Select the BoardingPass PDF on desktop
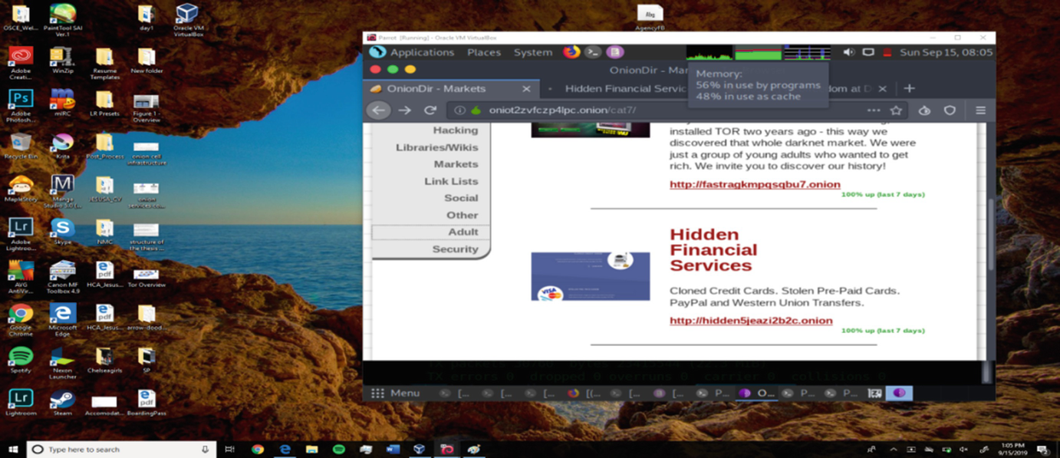This screenshot has height=458, width=1060. (146, 401)
